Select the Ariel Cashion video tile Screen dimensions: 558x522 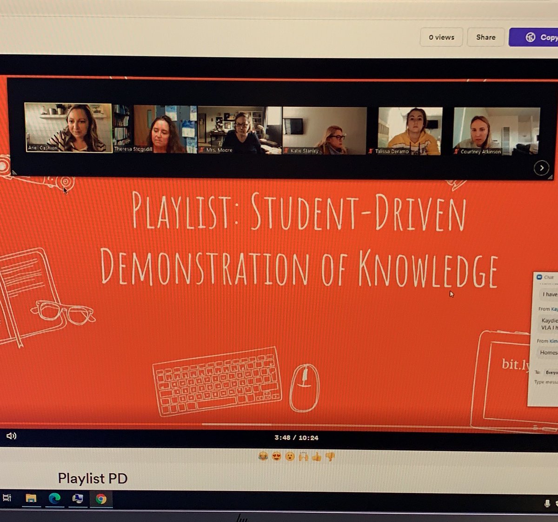click(x=68, y=127)
